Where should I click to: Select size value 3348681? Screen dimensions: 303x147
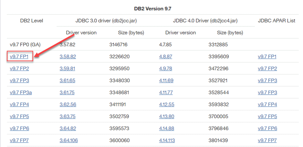(119, 93)
